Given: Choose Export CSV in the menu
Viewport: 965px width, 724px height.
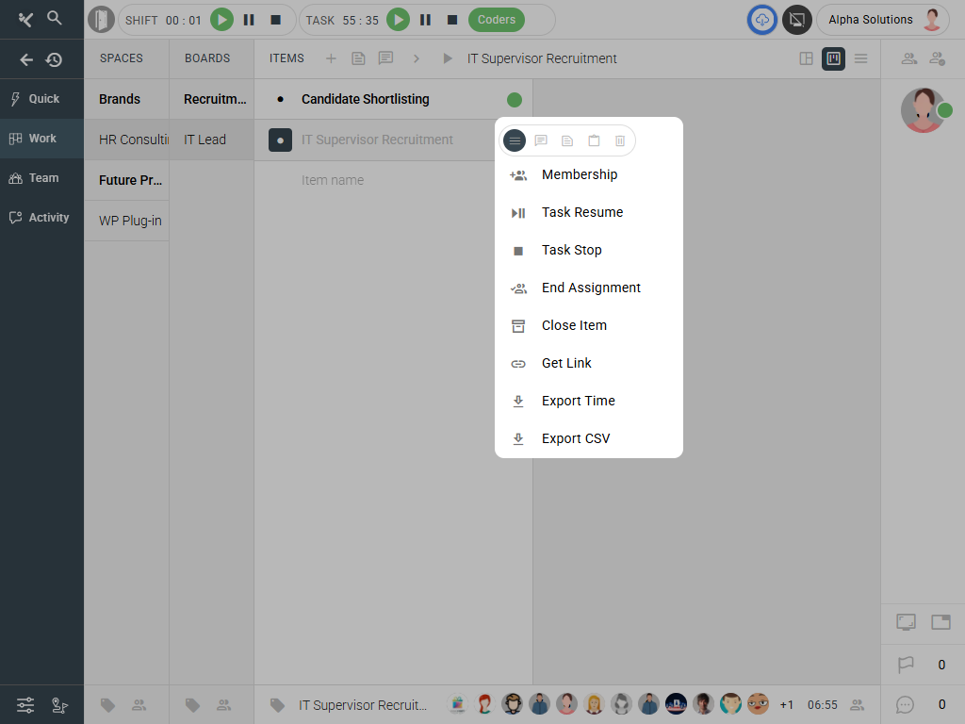Looking at the screenshot, I should 576,438.
